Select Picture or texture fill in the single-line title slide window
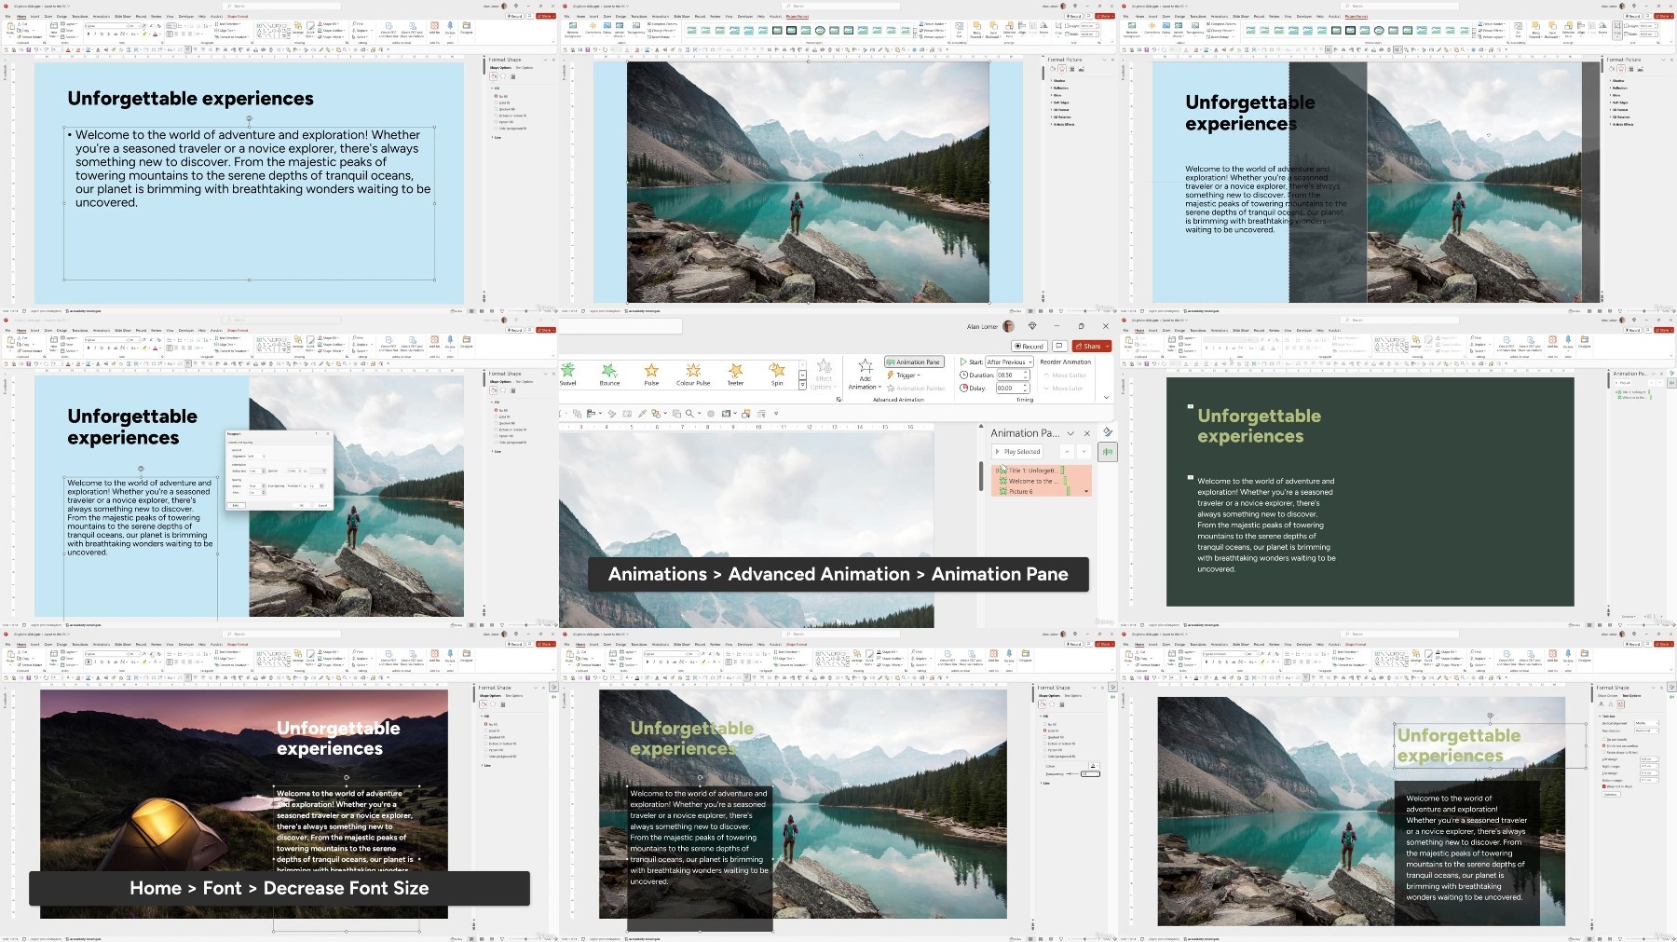This screenshot has height=942, width=1677. [511, 116]
